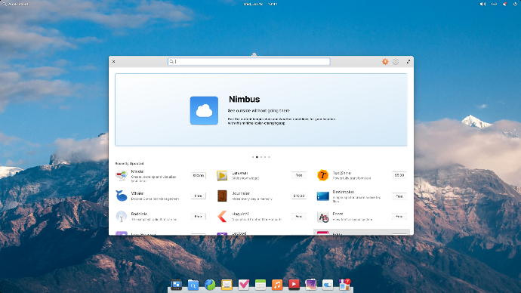Viewport: 521px width, 293px height.
Task: Launch the Web browser globe from the dock
Action: 210,285
